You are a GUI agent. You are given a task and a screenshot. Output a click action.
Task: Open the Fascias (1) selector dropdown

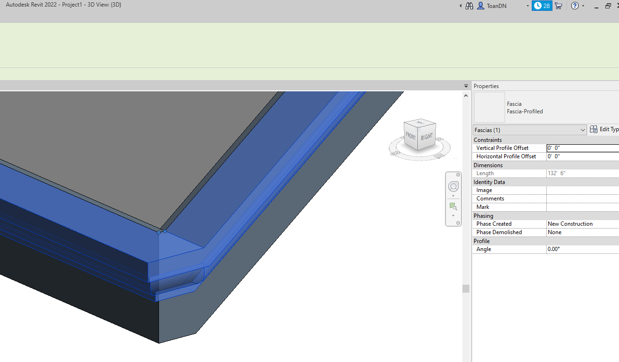tap(583, 130)
